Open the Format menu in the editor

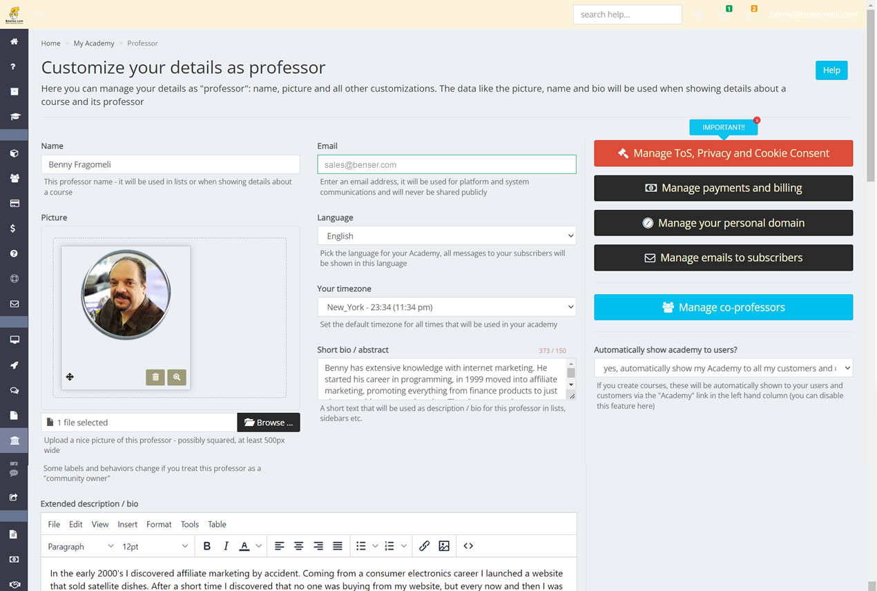pos(159,524)
